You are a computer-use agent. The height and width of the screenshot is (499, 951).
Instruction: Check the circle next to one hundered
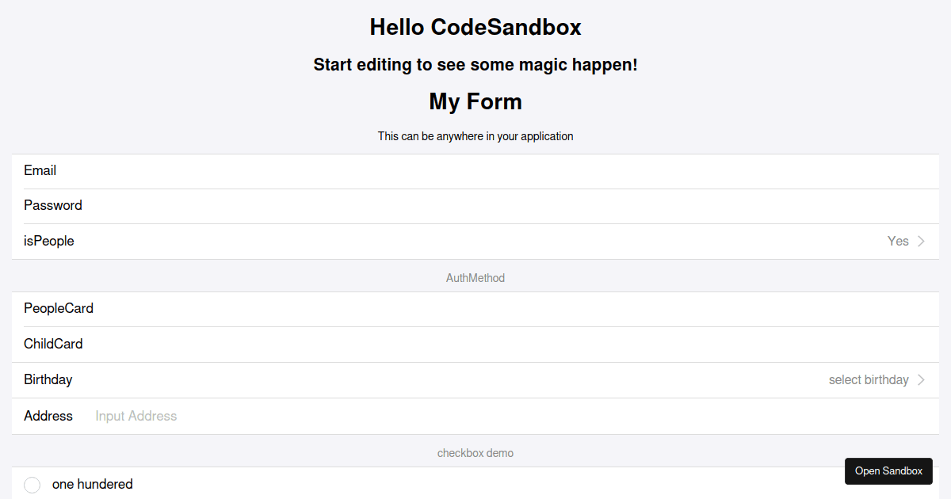[32, 484]
